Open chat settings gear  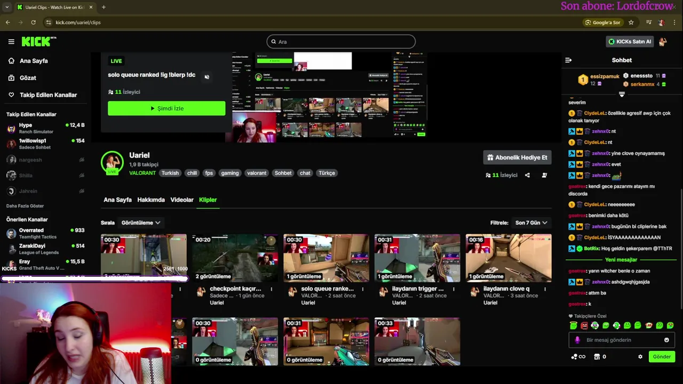(x=640, y=357)
